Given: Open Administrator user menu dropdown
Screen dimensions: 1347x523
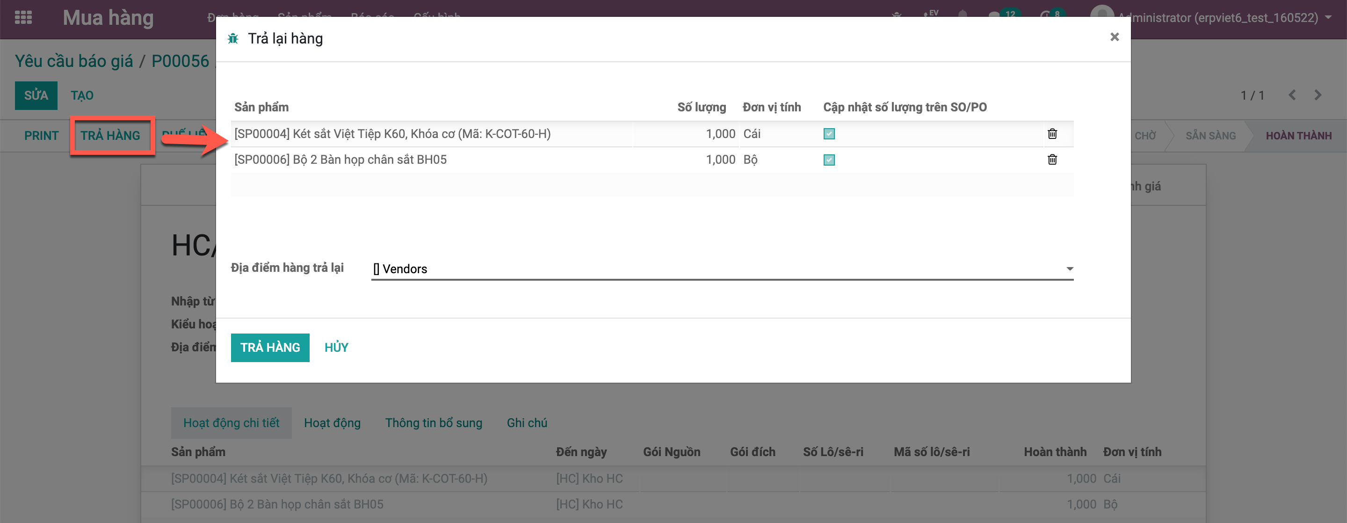Looking at the screenshot, I should point(1218,18).
